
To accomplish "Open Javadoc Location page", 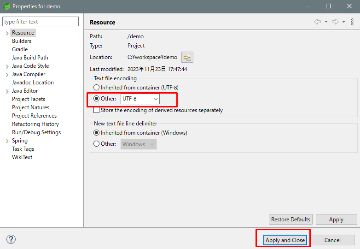I will coord(33,83).
